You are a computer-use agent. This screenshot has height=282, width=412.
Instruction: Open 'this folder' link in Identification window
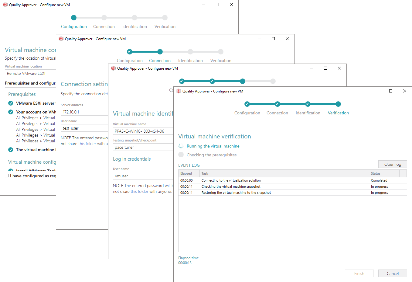coord(139,191)
